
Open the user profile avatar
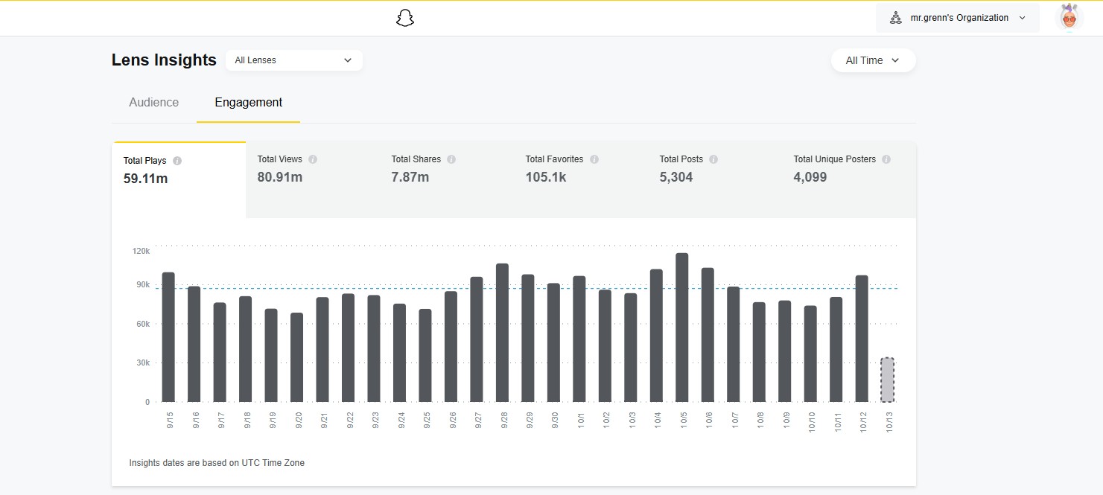pyautogui.click(x=1069, y=18)
